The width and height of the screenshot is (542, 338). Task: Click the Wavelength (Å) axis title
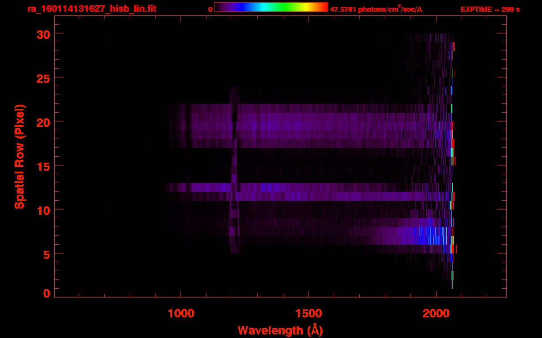280,330
